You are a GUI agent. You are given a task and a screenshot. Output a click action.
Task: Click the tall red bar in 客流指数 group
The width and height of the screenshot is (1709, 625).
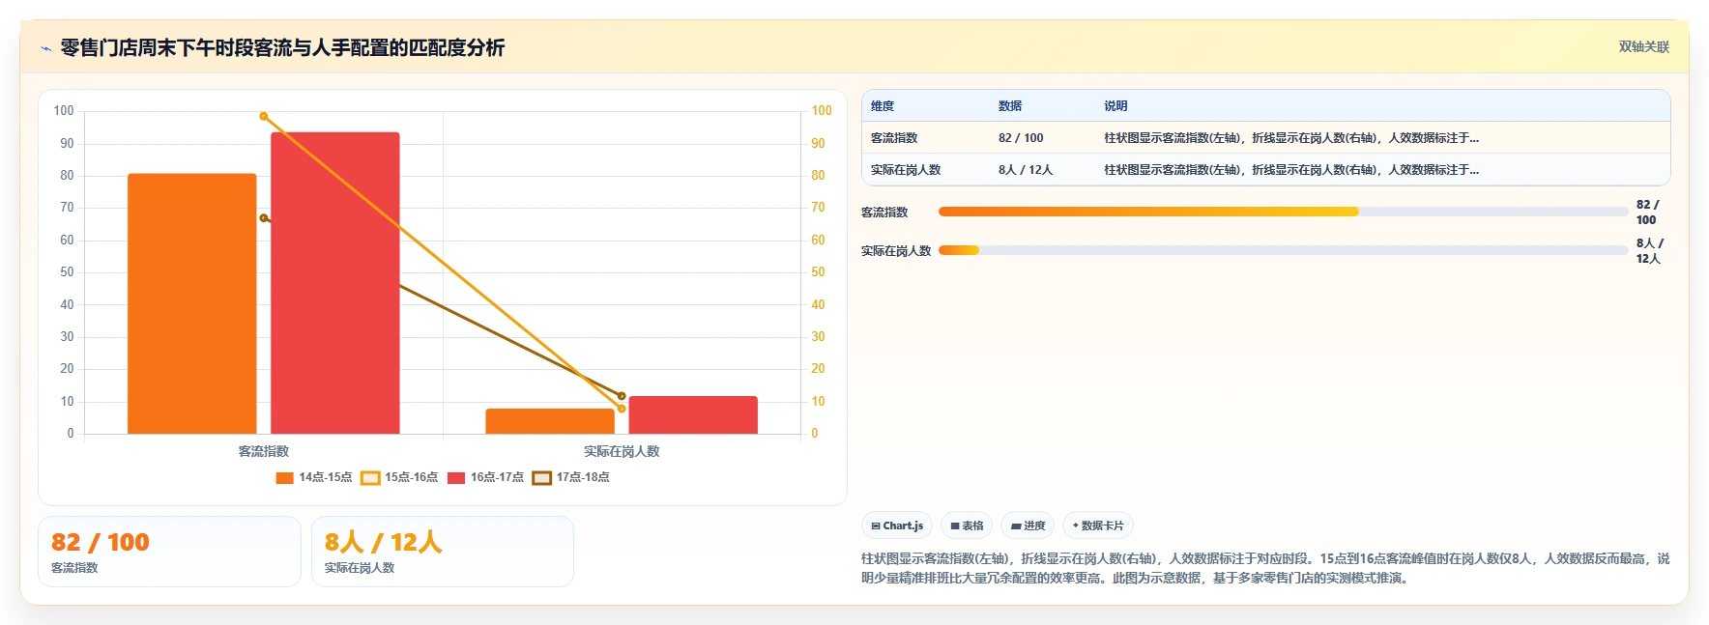[335, 283]
